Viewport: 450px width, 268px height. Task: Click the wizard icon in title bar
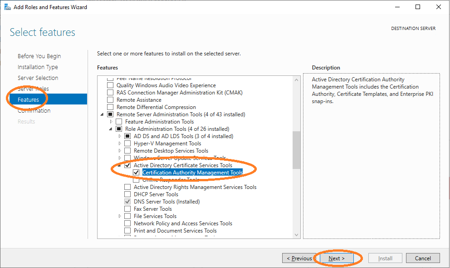(7, 7)
